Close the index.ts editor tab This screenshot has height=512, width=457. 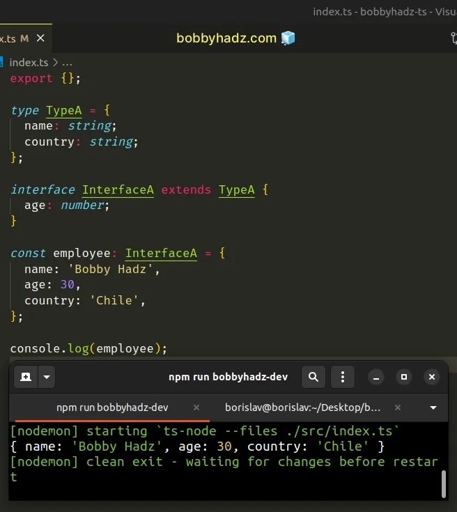click(40, 38)
